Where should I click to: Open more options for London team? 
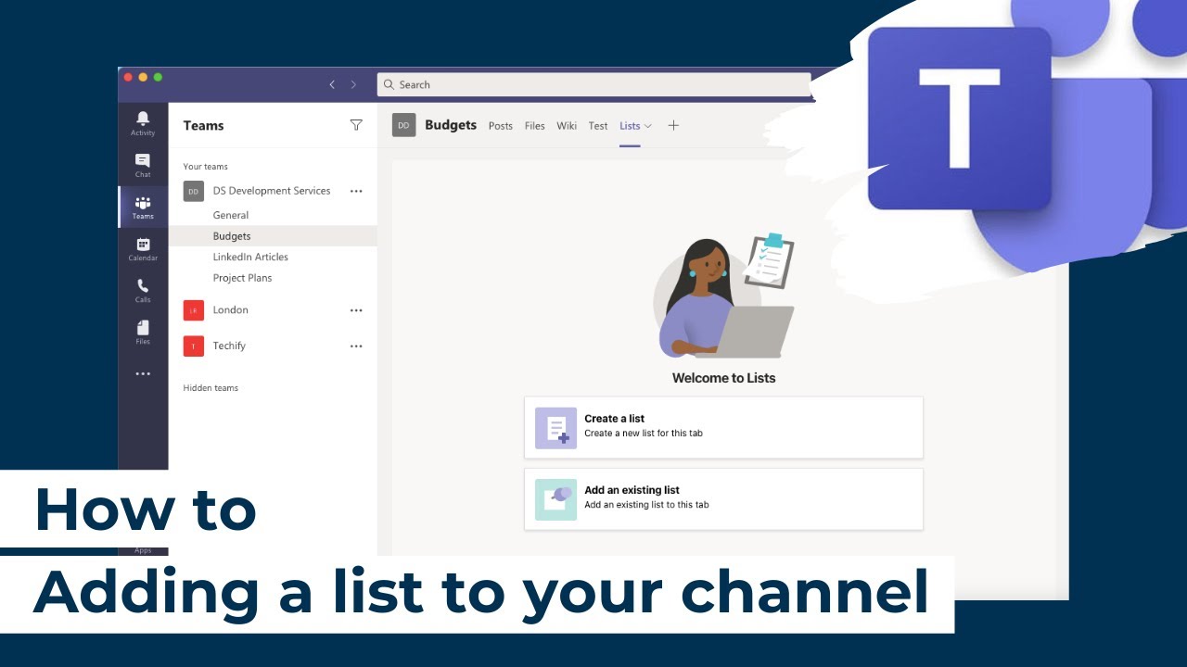(x=356, y=310)
